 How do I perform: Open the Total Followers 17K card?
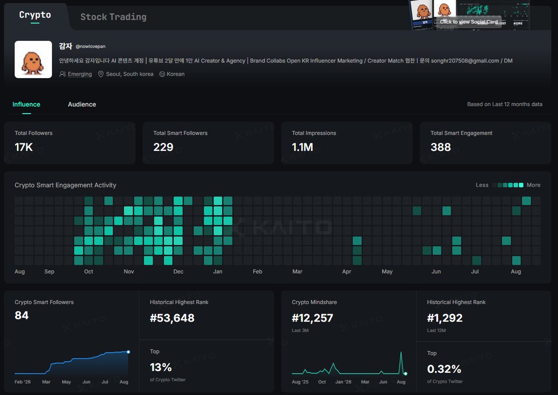point(70,143)
